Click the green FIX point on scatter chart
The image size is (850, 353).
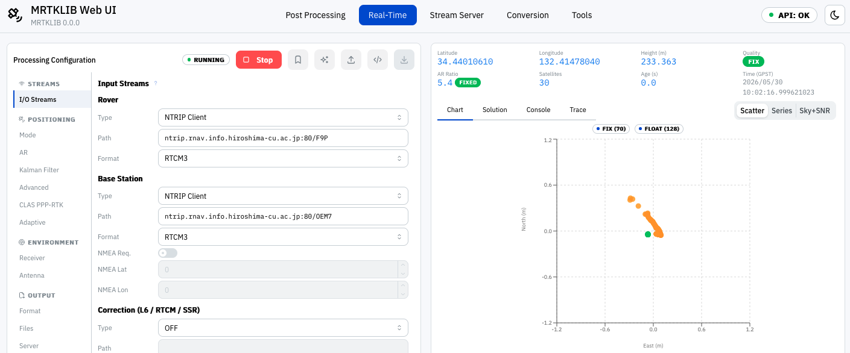(648, 234)
